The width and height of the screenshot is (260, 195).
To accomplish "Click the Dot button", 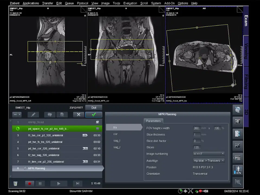I will (x=94, y=108).
